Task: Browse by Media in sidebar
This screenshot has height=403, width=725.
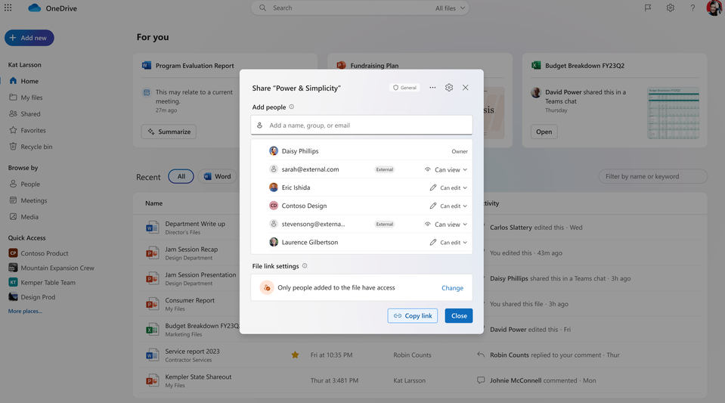Action: point(24,216)
